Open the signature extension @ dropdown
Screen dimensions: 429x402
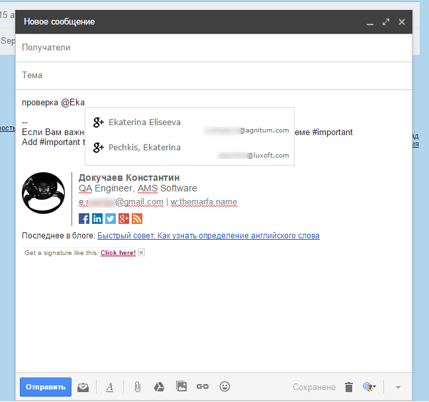click(x=369, y=387)
